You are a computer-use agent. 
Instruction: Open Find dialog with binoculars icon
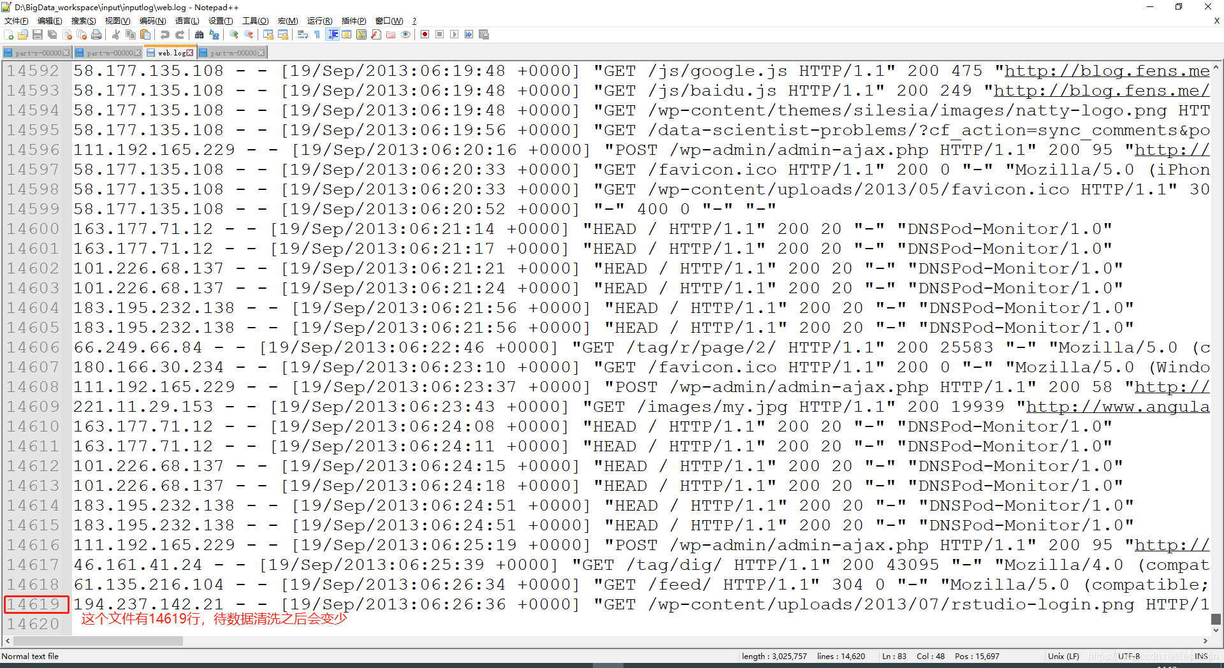[200, 34]
